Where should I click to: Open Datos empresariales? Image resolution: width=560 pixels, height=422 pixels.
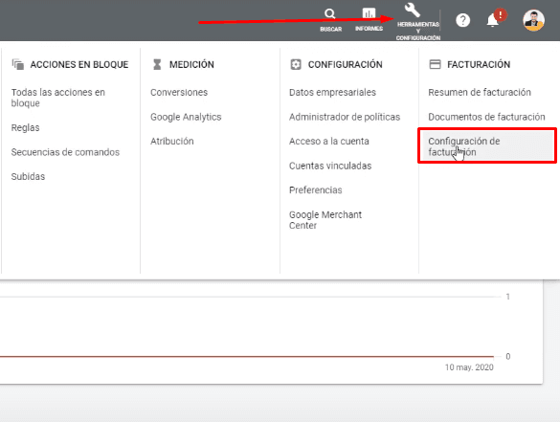coord(332,92)
